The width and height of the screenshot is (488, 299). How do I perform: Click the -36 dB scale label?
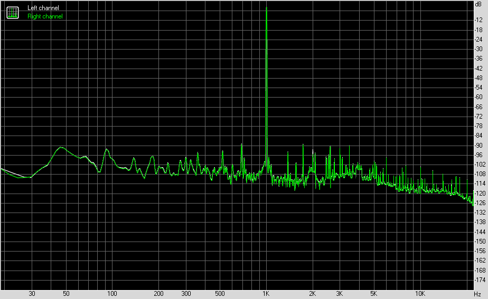[478, 59]
